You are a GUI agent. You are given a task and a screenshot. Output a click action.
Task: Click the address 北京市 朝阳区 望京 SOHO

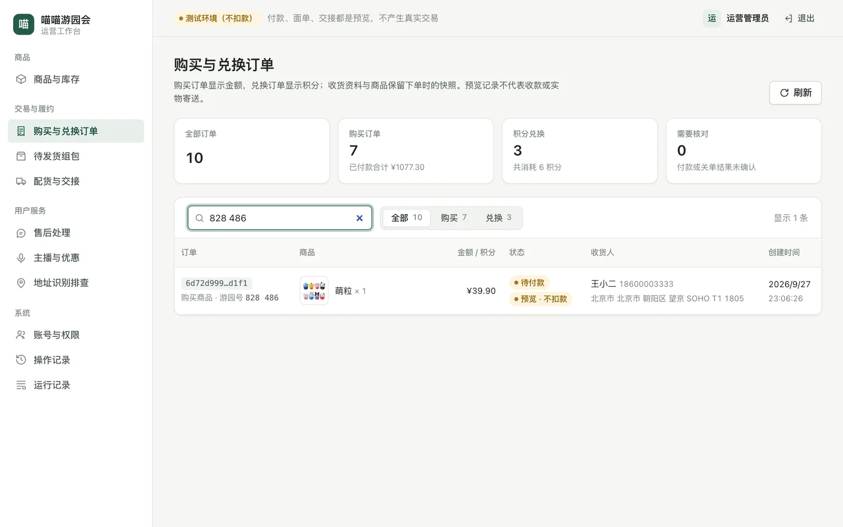[x=667, y=298]
